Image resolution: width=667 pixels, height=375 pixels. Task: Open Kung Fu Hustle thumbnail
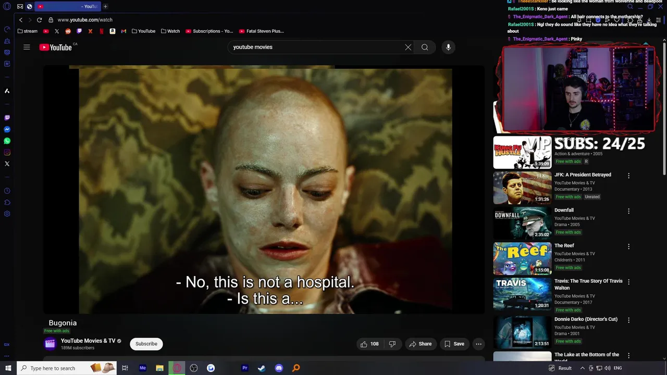[x=522, y=152]
